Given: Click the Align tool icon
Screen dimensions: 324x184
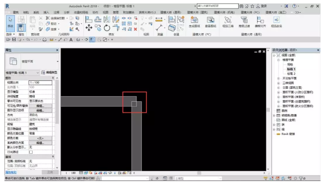Looking at the screenshot, I should tap(89, 20).
